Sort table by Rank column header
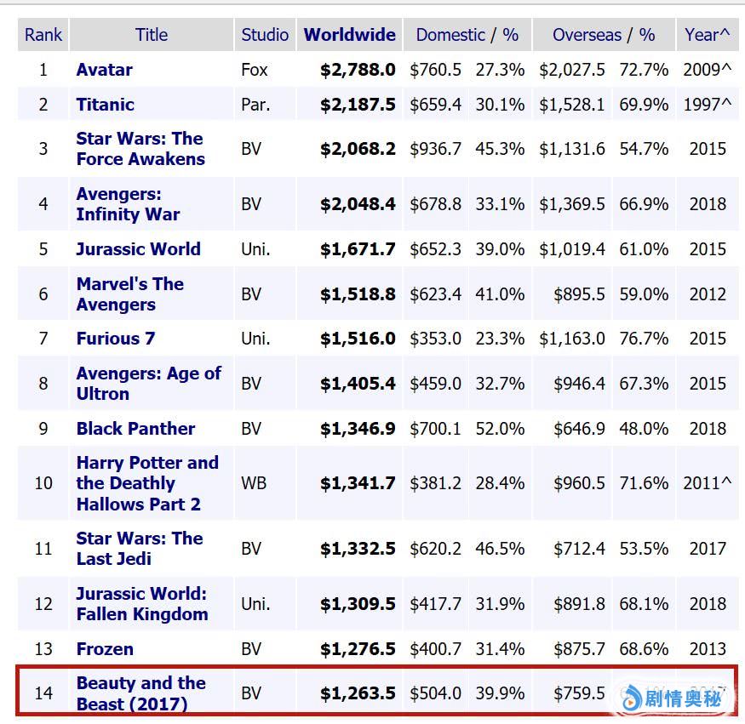 click(x=43, y=35)
